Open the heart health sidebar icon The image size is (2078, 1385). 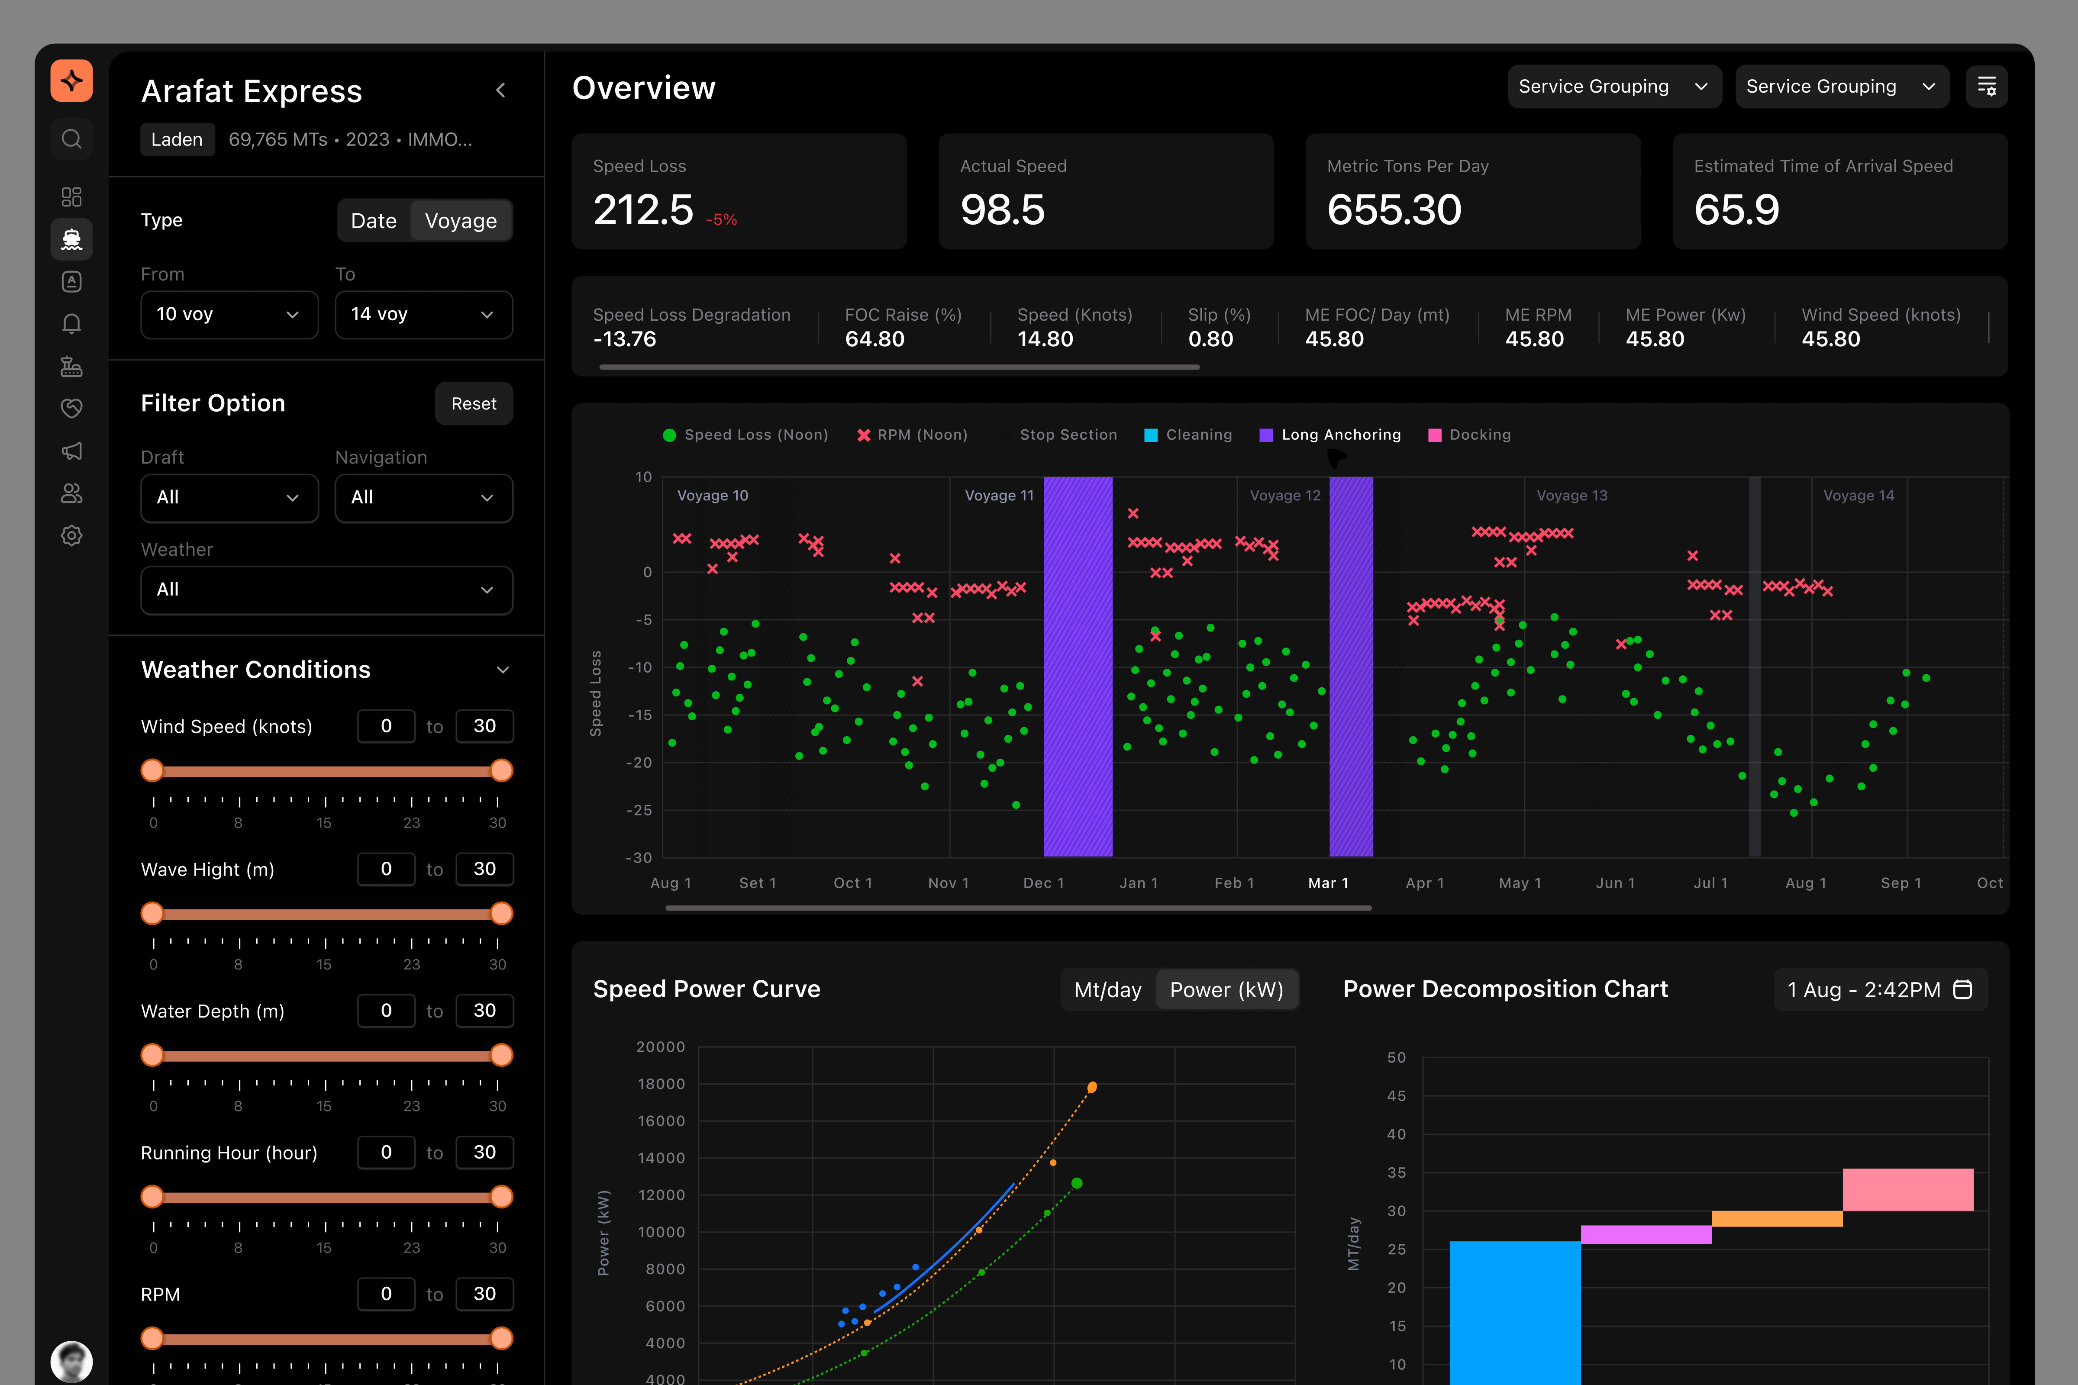[71, 408]
